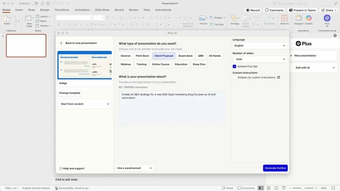Check Include my custom instructions
Image resolution: width=340 pixels, height=191 pixels.
coord(234,77)
